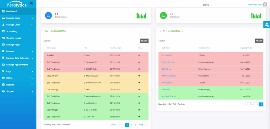Viewport: 270px width, 129px height.
Task: Select the 12/06/2024 expiration date
Action: point(245,96)
